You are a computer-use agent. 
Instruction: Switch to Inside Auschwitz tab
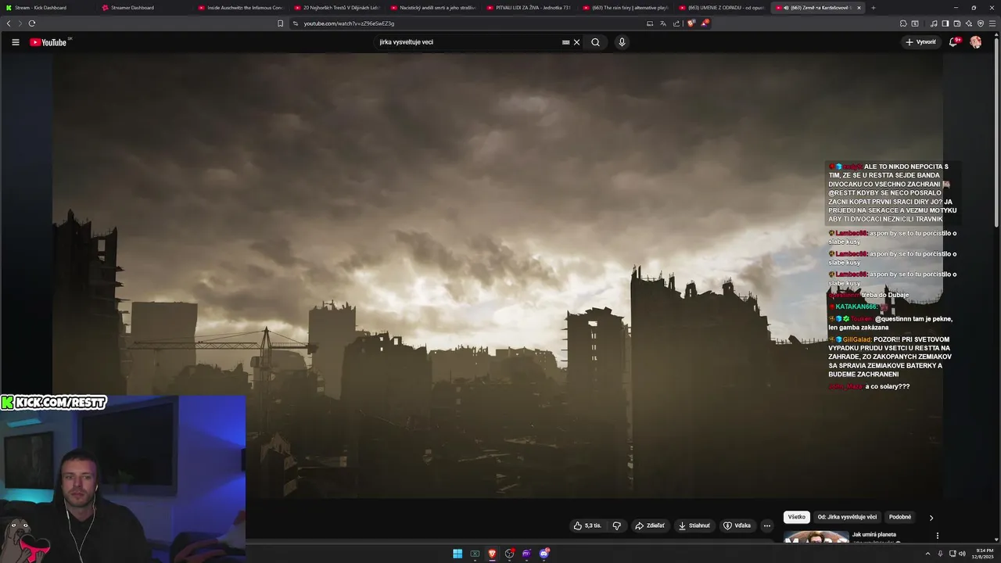pyautogui.click(x=241, y=8)
